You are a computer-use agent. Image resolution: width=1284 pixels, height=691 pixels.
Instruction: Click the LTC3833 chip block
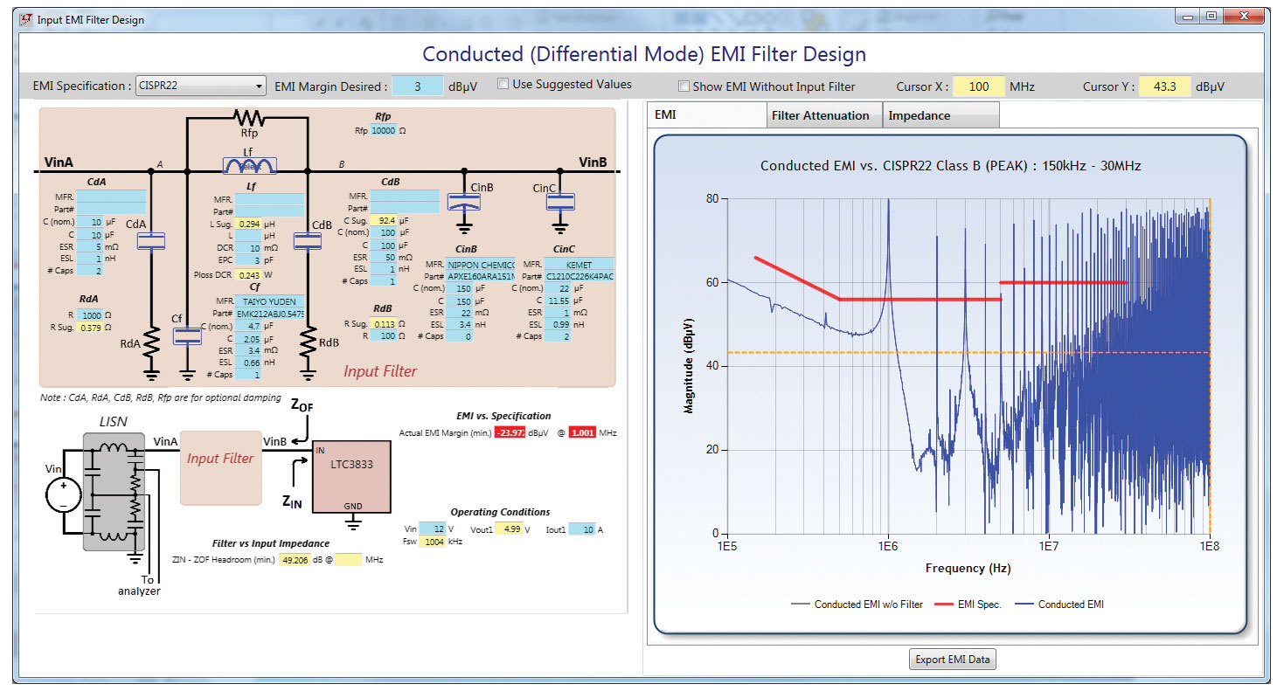tap(351, 476)
